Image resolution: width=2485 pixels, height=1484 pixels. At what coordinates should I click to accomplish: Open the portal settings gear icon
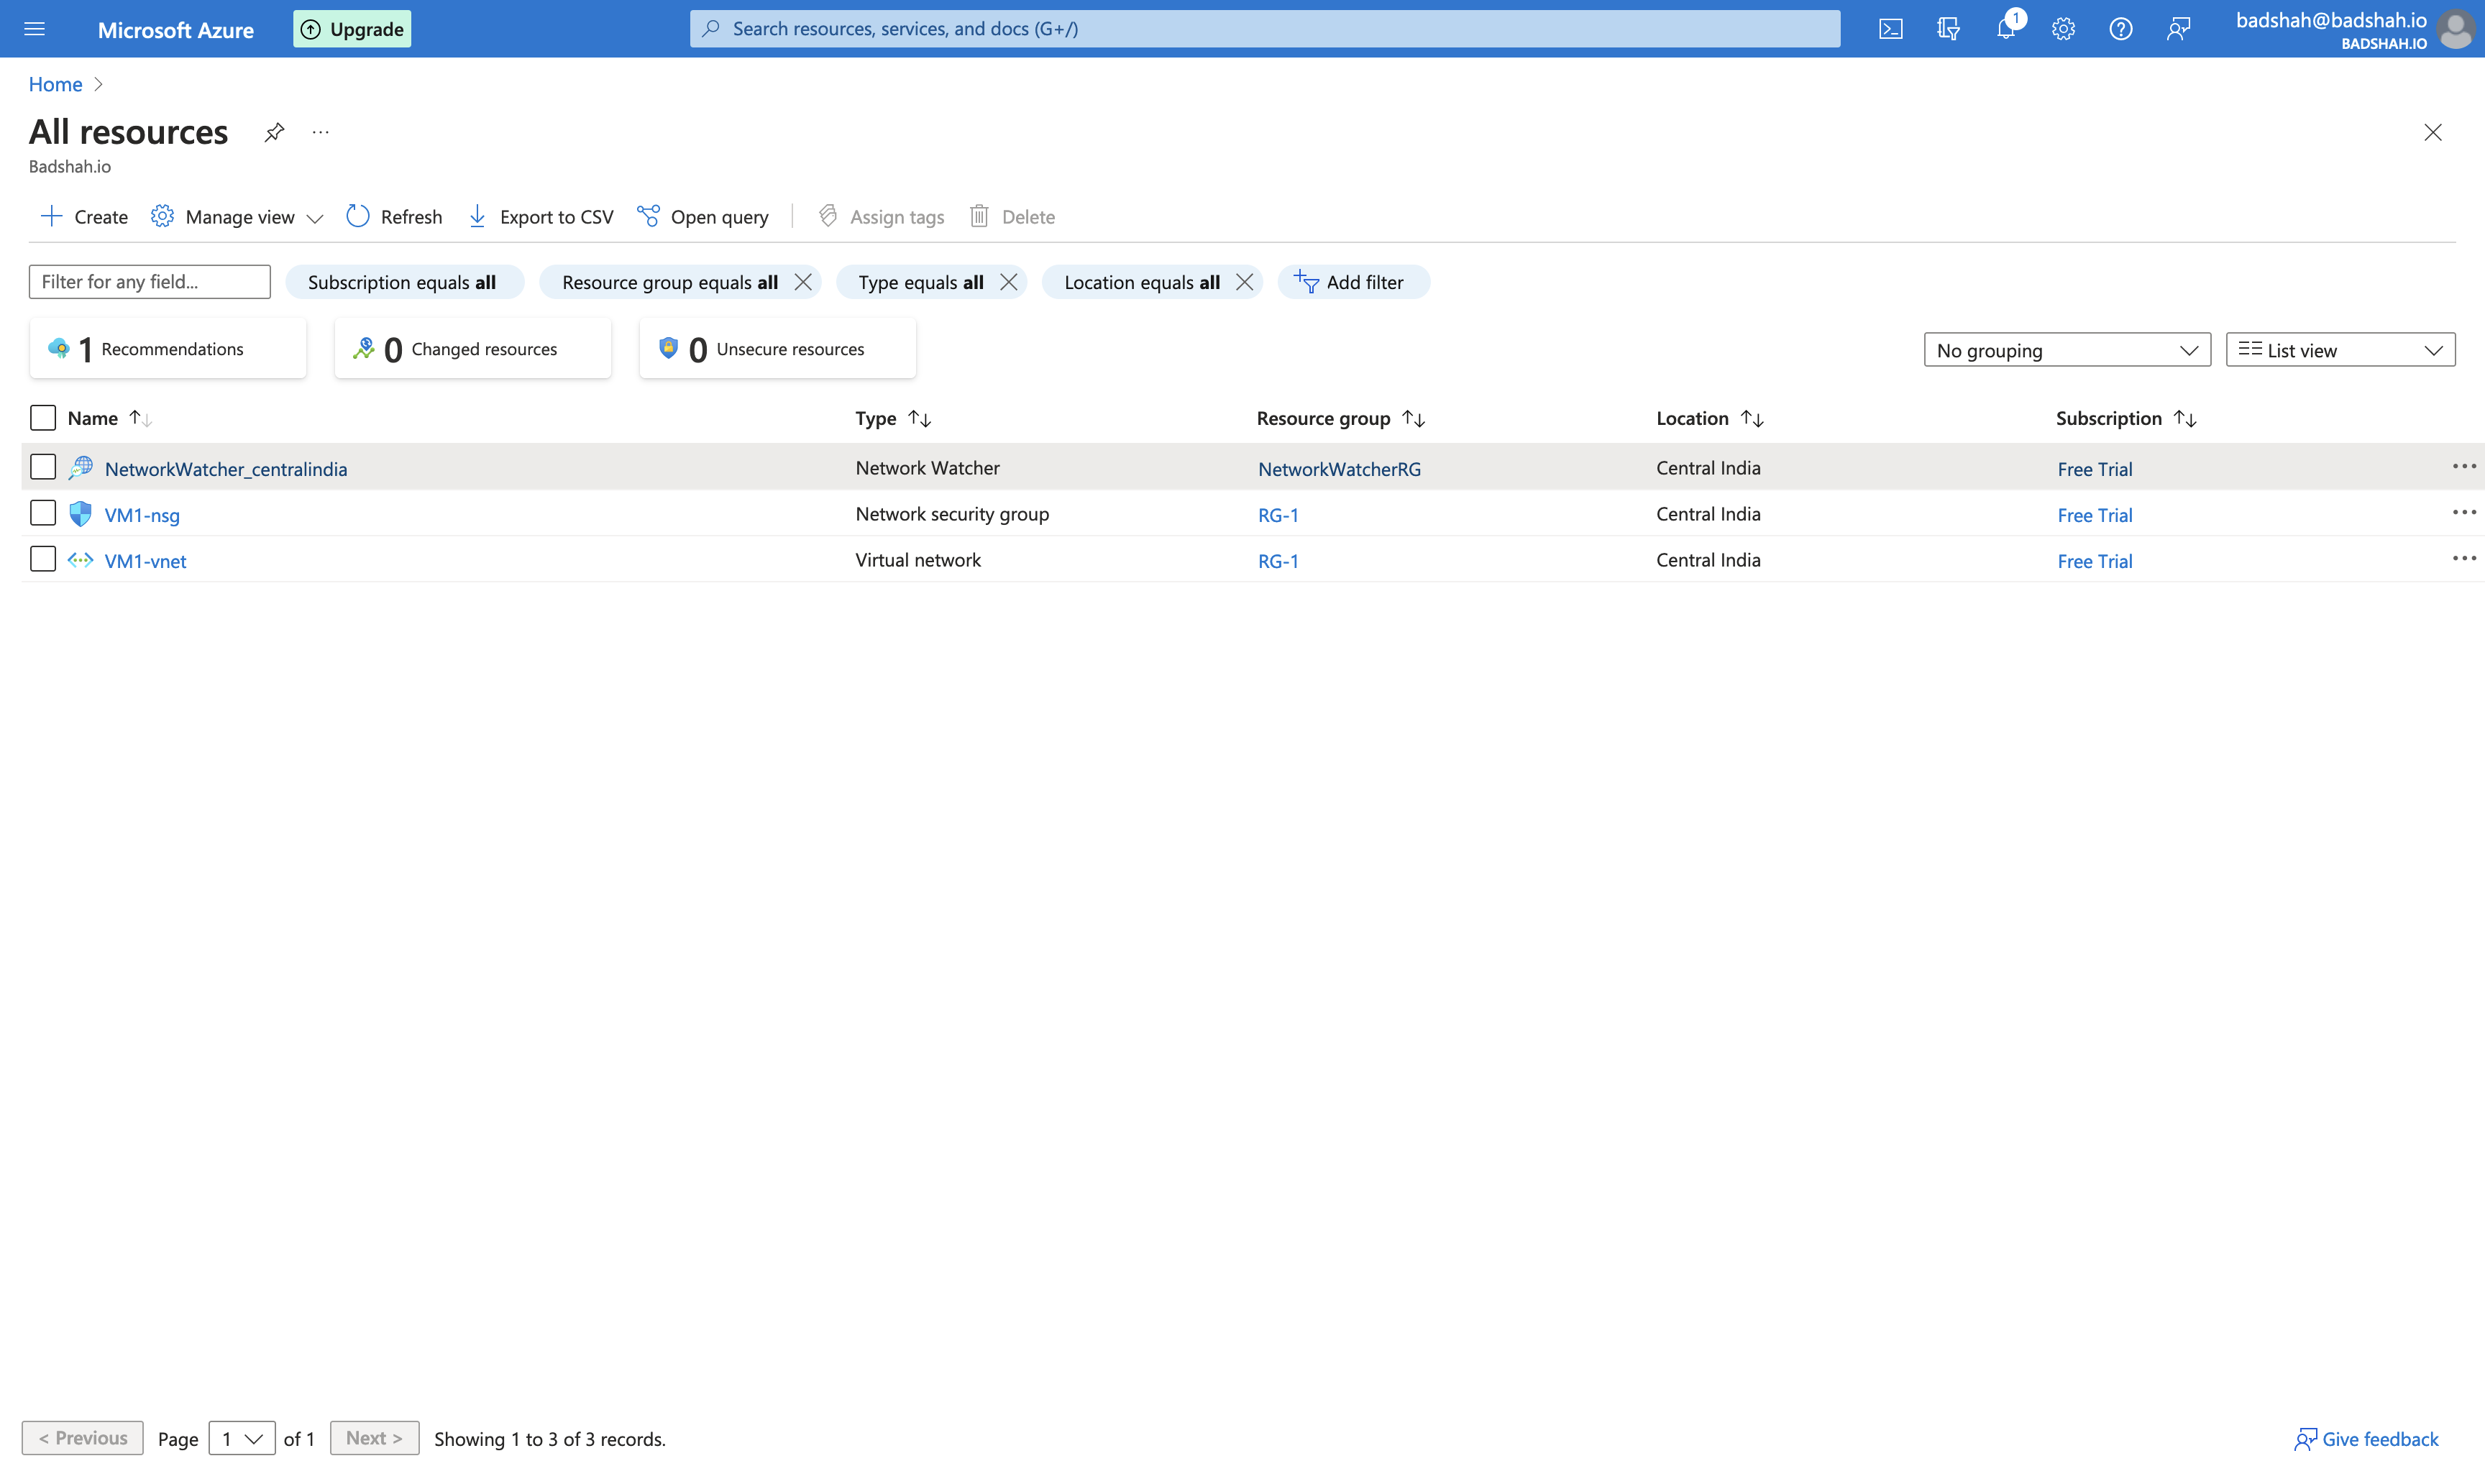[x=2063, y=28]
